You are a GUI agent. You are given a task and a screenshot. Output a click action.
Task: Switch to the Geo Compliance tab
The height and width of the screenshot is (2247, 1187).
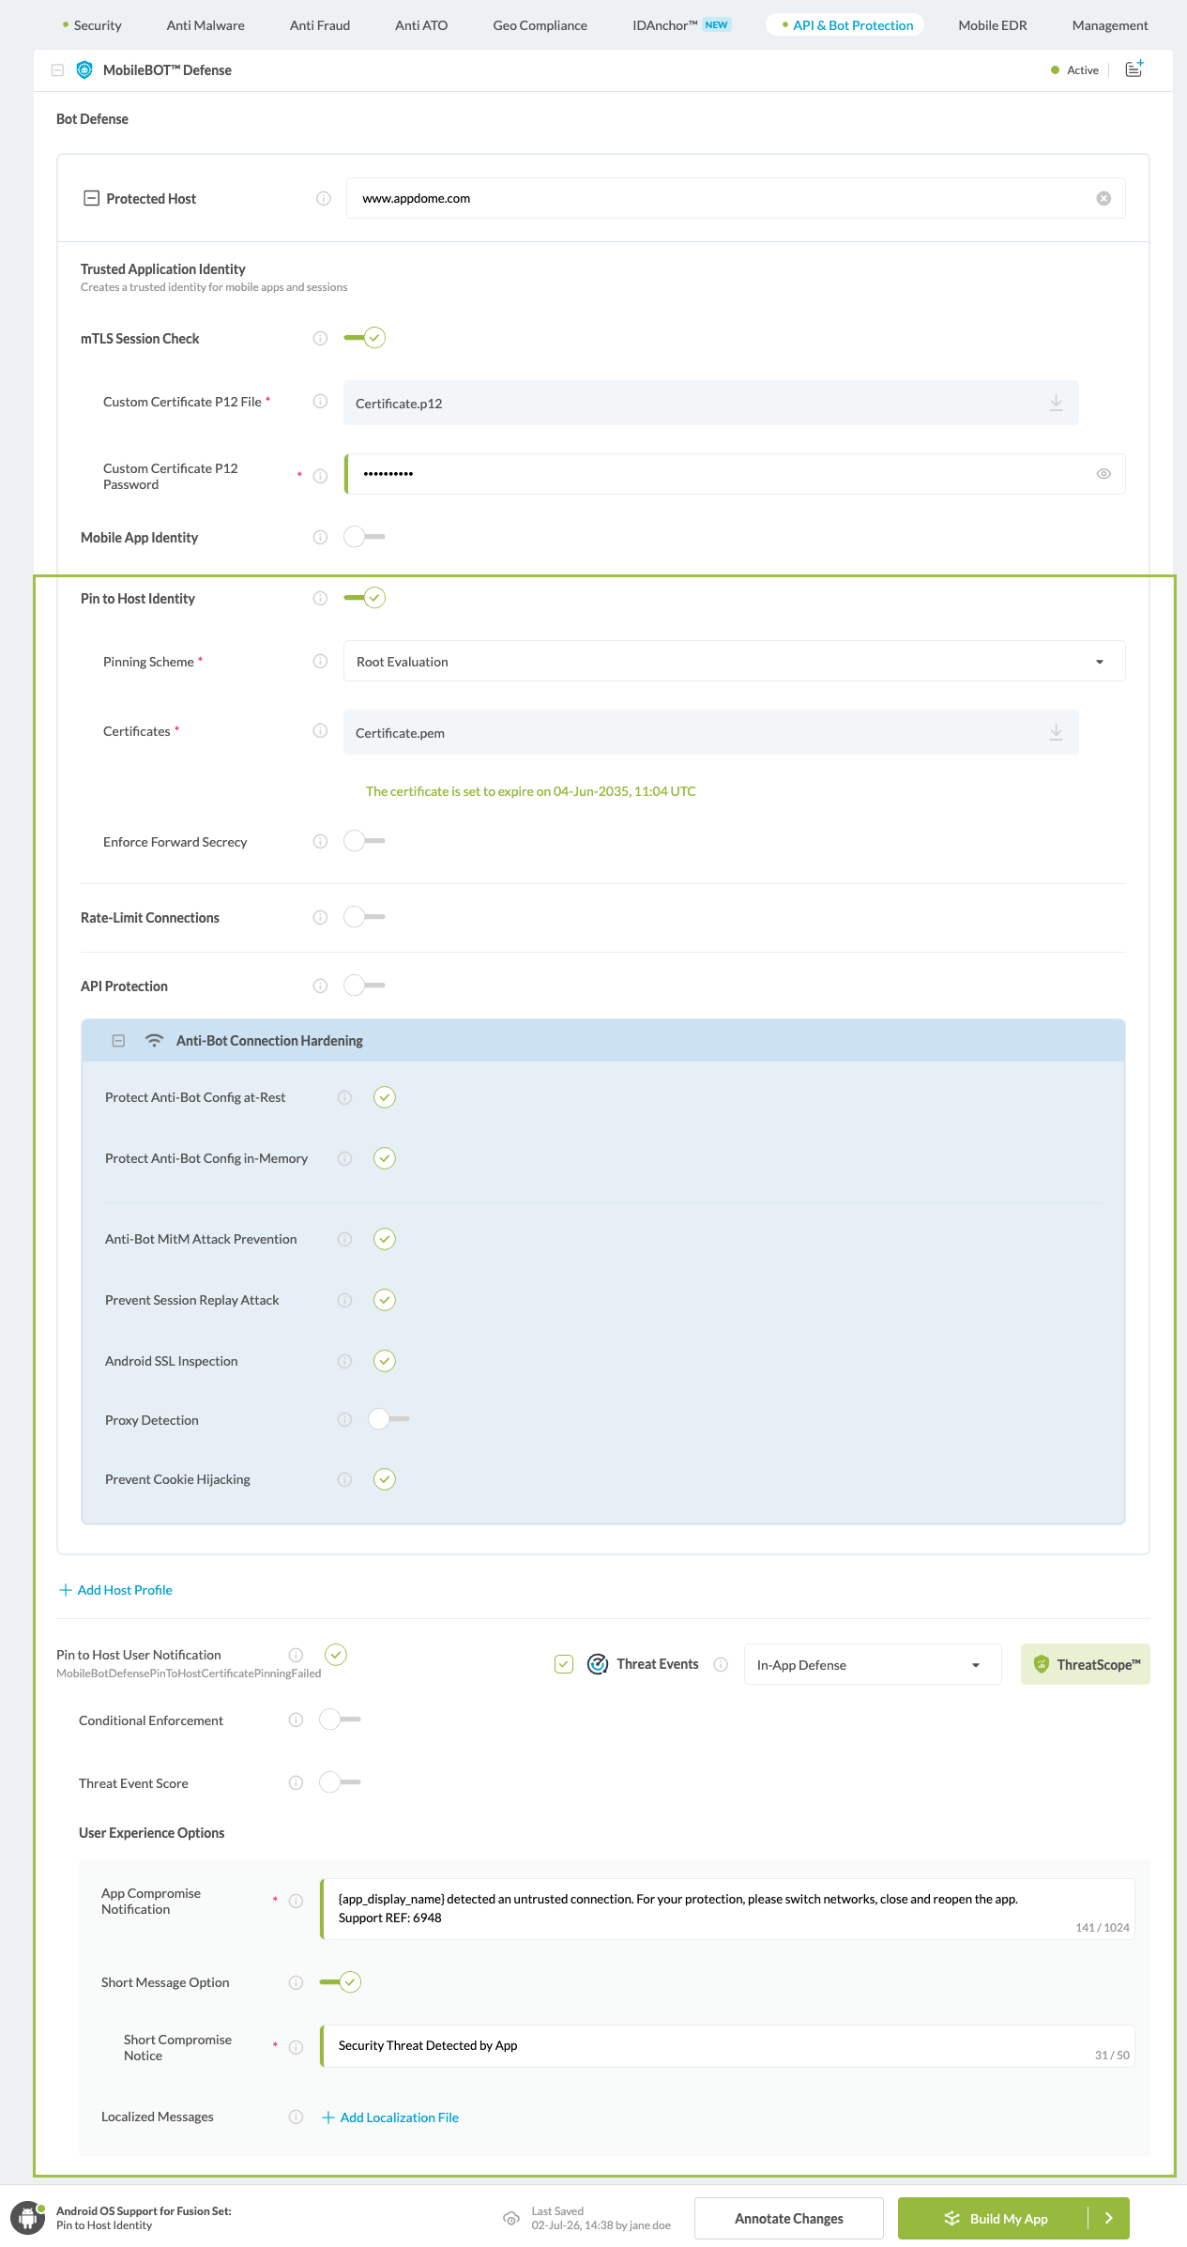pos(540,25)
